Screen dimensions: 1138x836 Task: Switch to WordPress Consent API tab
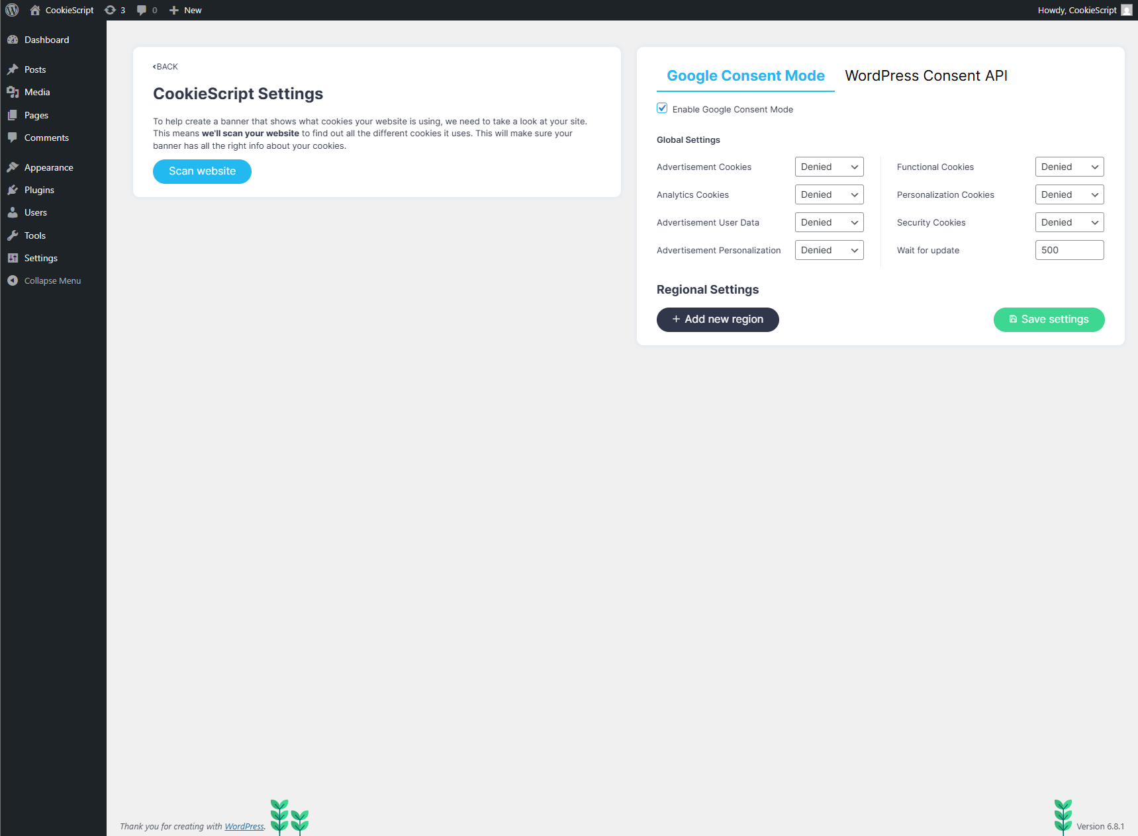pos(926,76)
